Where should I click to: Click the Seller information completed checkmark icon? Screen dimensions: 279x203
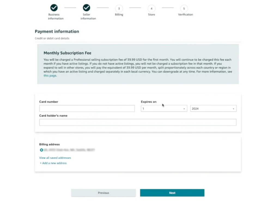(86, 8)
